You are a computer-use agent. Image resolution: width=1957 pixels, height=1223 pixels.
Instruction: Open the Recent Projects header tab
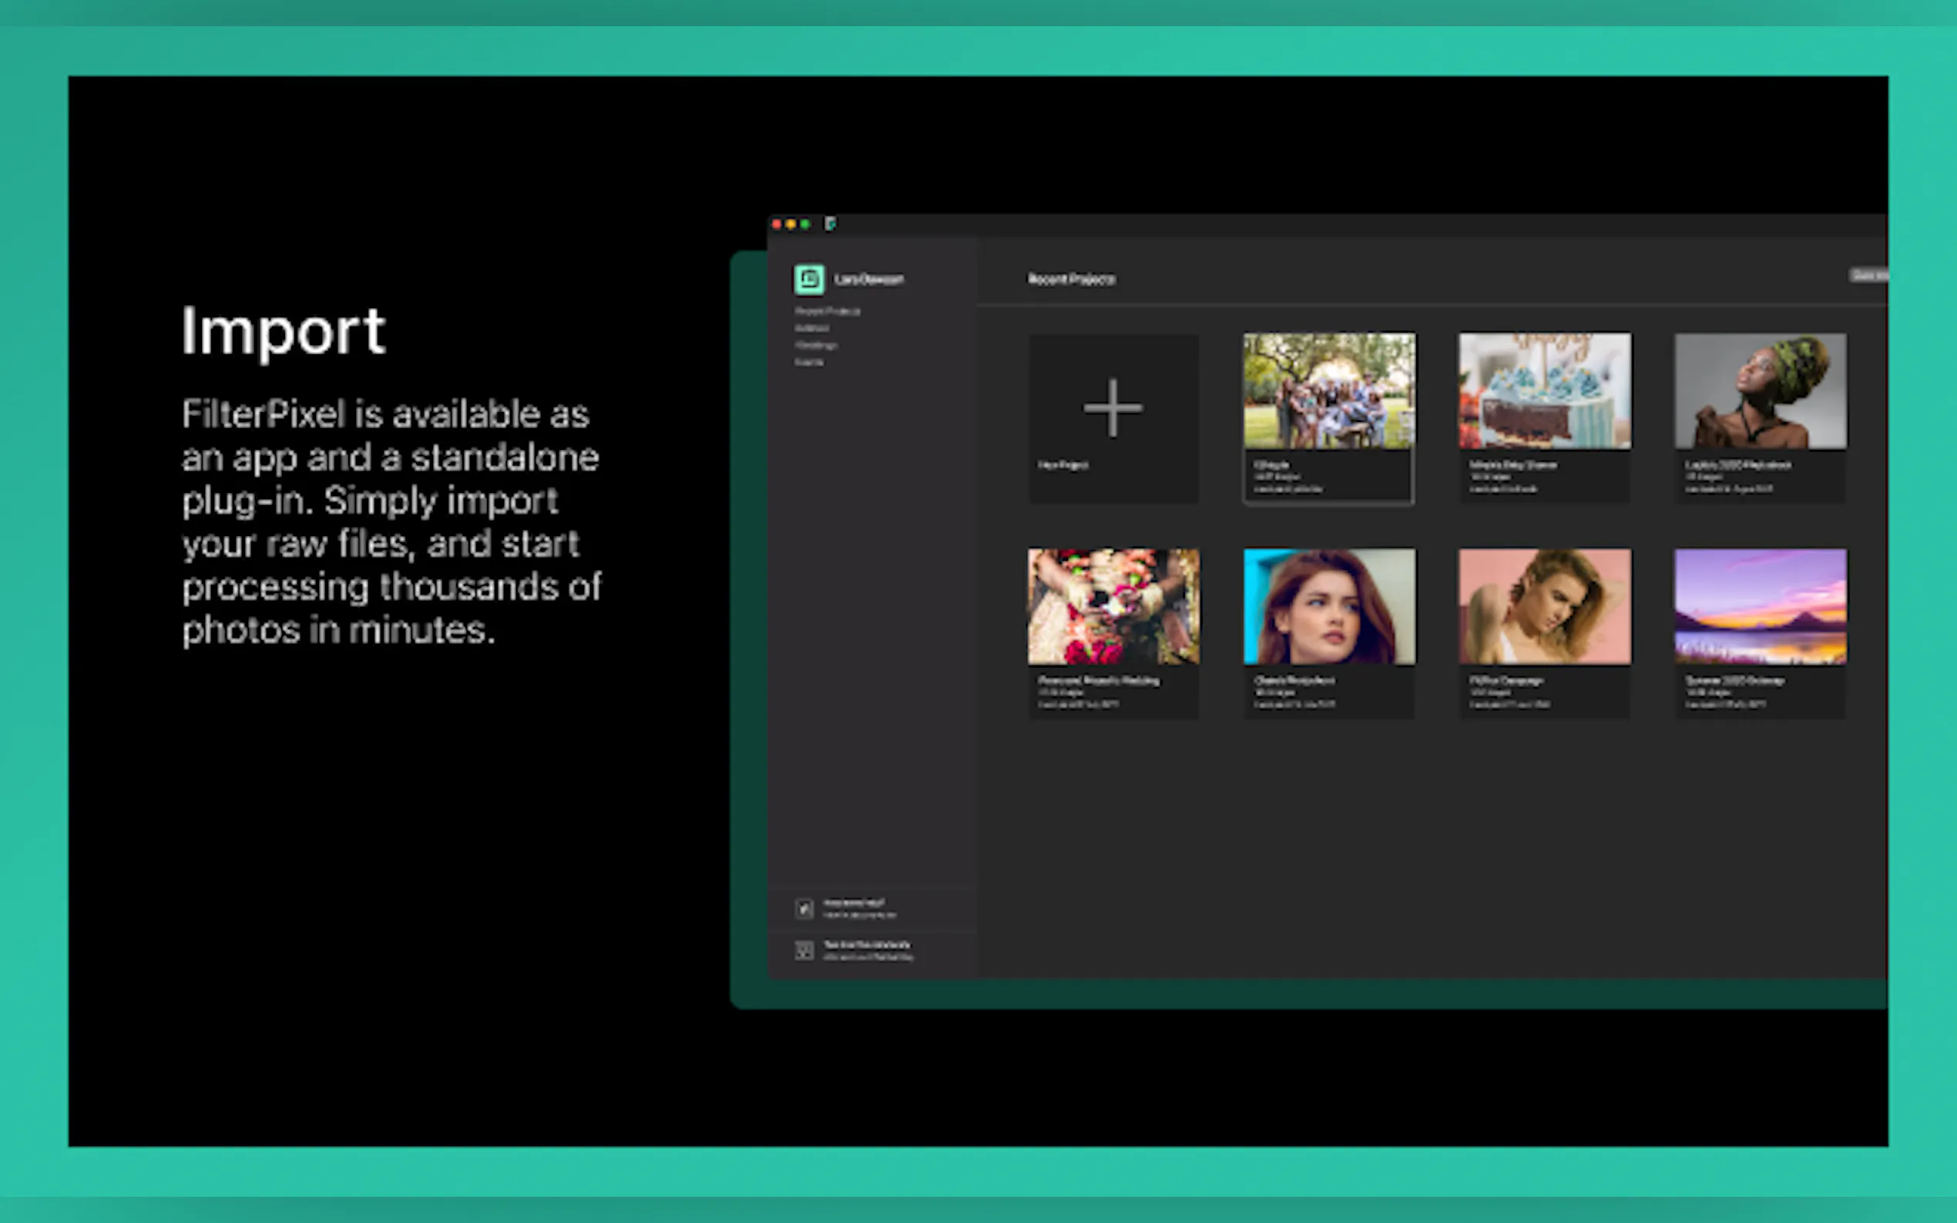(1071, 279)
